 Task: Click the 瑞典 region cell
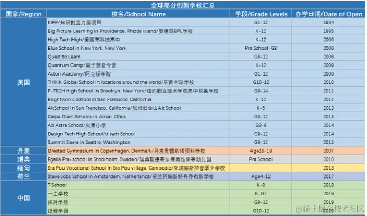[24, 159]
